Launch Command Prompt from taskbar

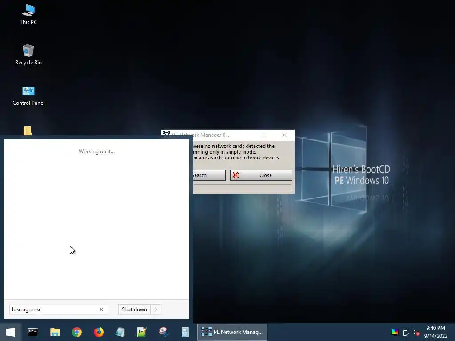tap(33, 332)
